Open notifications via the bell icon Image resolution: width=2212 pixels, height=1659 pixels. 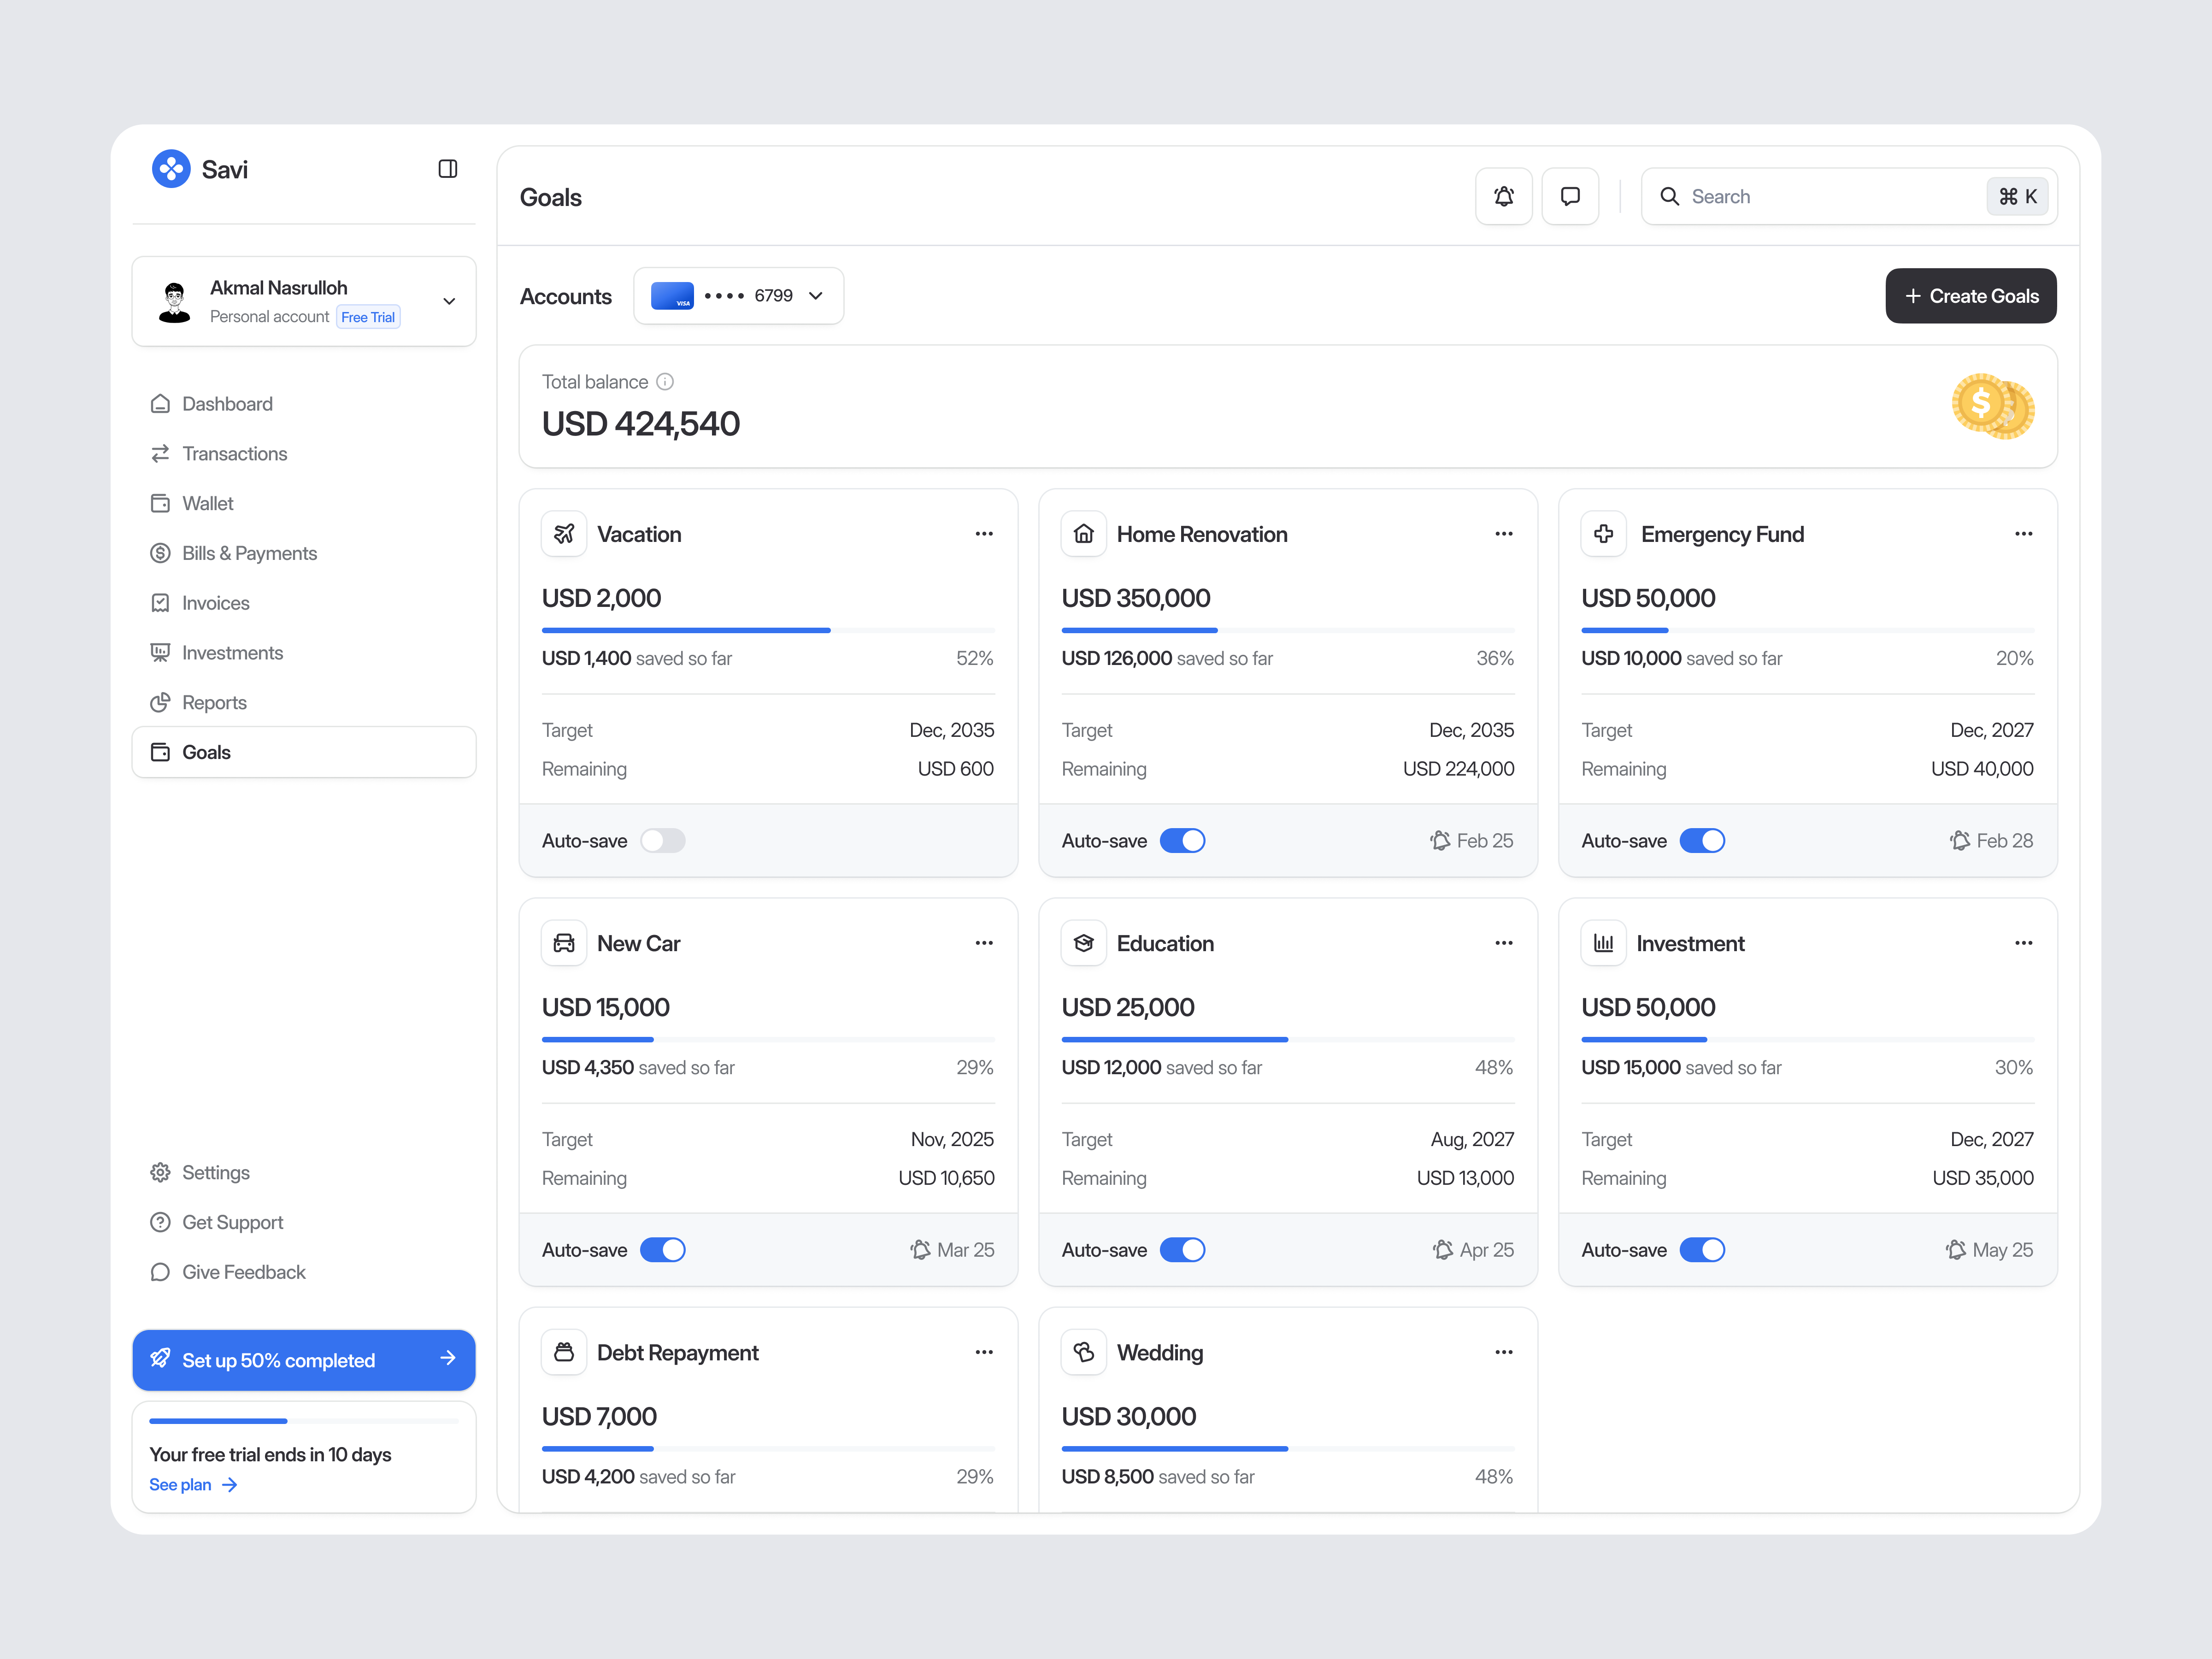1504,196
